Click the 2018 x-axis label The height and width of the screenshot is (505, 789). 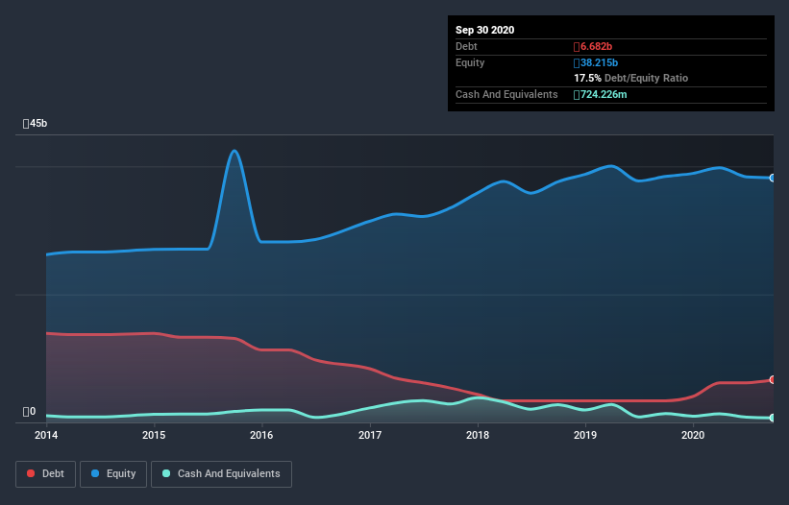[x=478, y=435]
